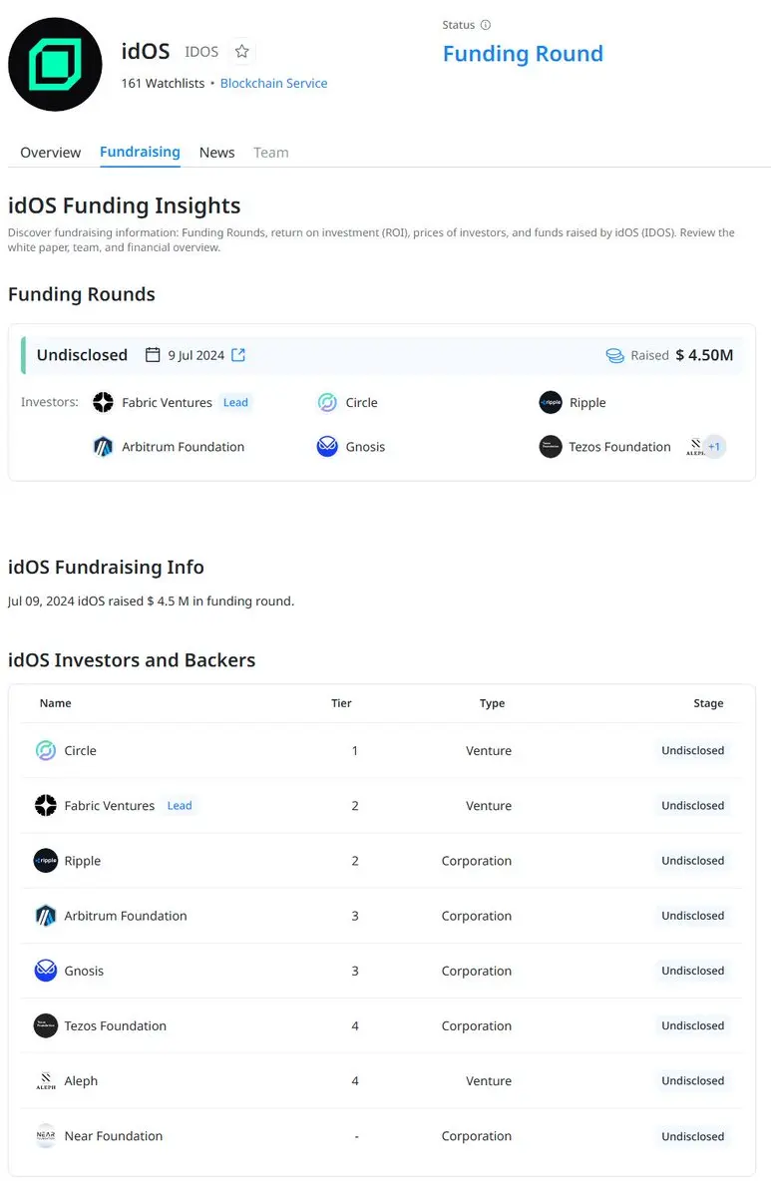Add idOS to watchlist with star icon
771x1197 pixels.
pyautogui.click(x=241, y=52)
